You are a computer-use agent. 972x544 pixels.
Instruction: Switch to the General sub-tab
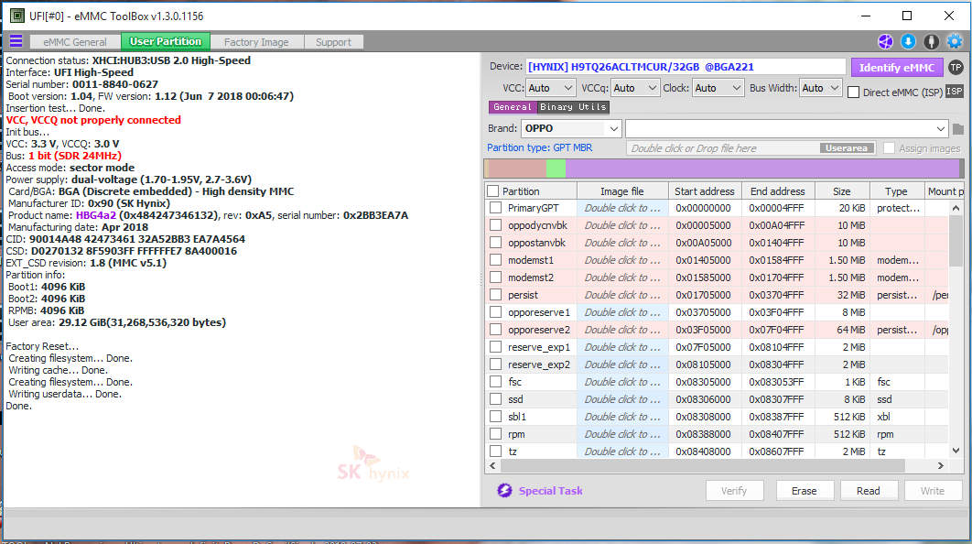[512, 106]
